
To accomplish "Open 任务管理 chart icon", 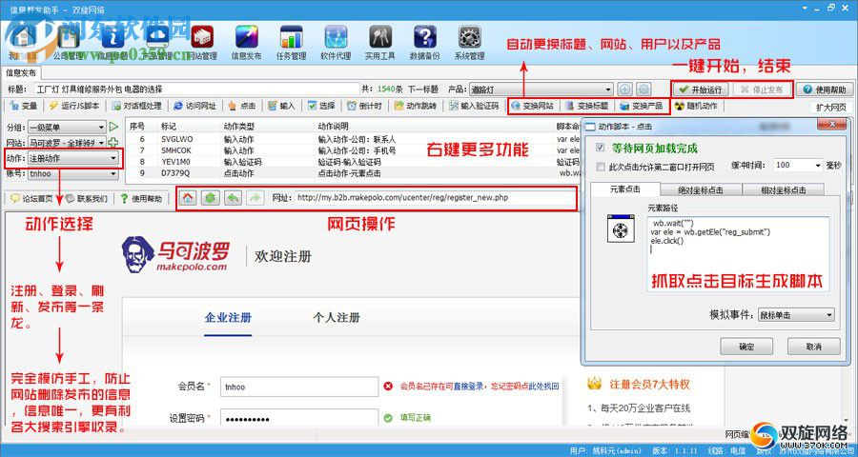I will click(291, 43).
